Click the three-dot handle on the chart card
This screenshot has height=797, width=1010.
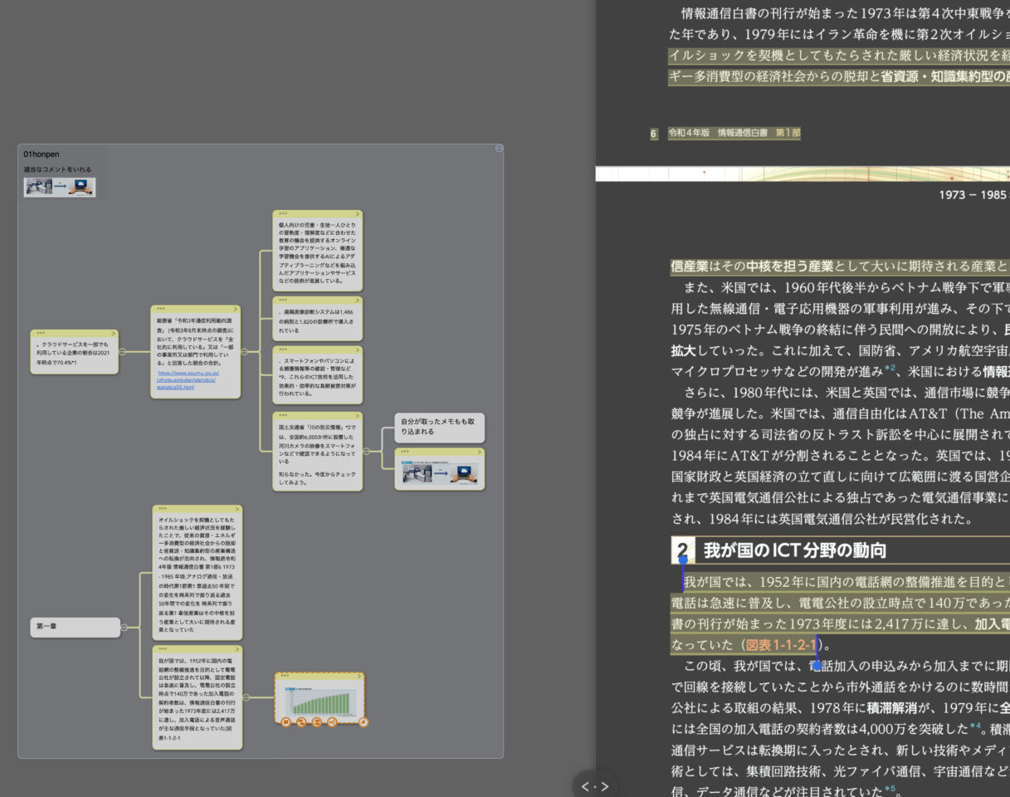tap(285, 676)
